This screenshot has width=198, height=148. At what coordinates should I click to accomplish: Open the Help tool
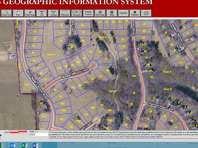(112, 13)
